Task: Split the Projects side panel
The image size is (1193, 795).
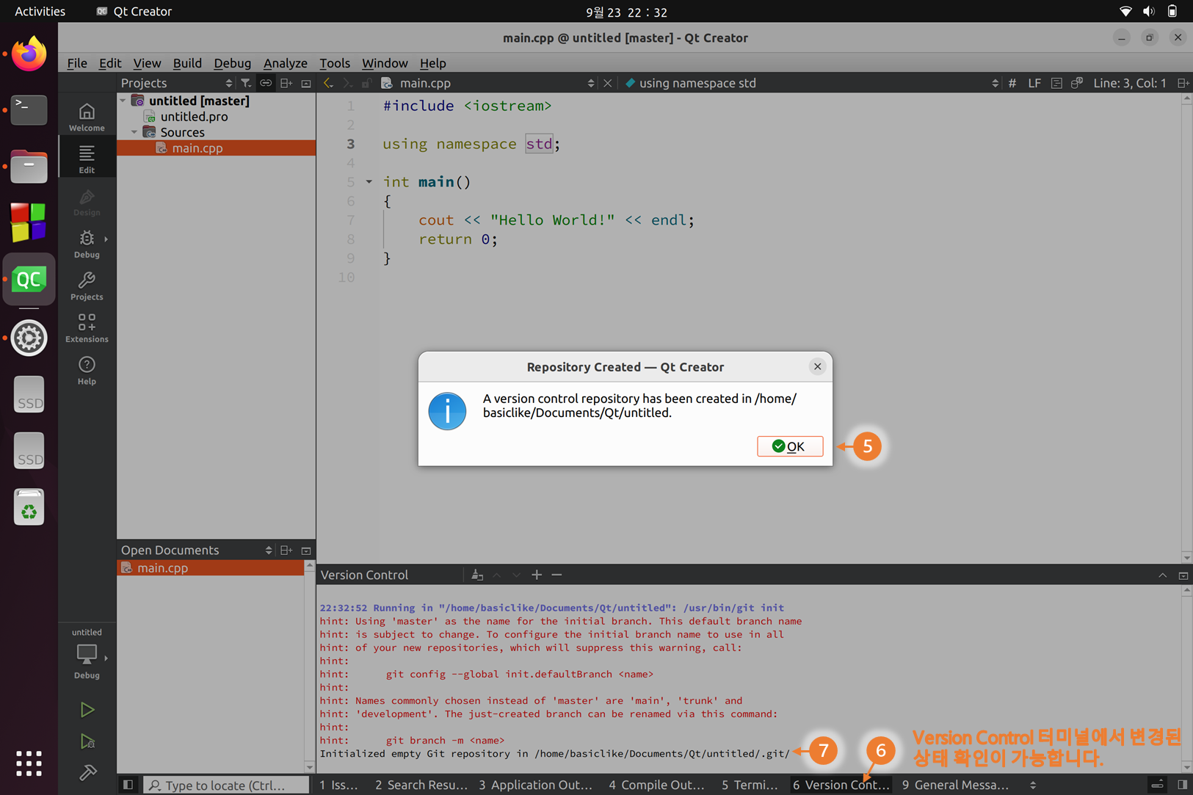Action: click(x=286, y=83)
